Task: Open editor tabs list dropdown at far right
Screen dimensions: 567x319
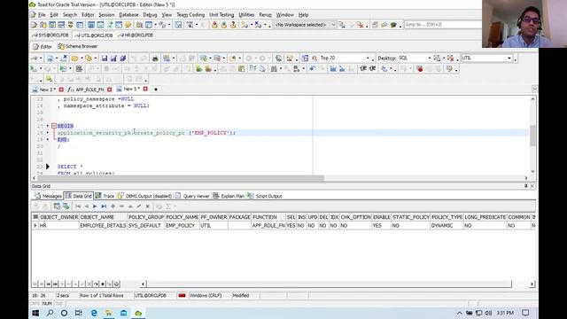Action: click(x=534, y=89)
